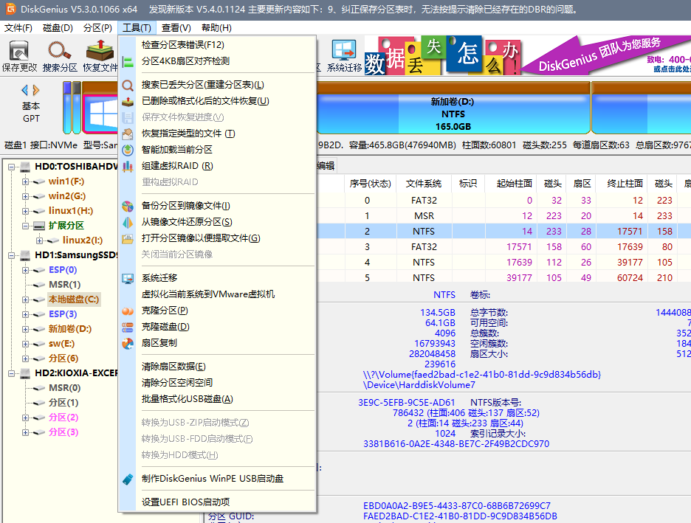Click the 恢复文件 toolbar icon

pos(100,56)
